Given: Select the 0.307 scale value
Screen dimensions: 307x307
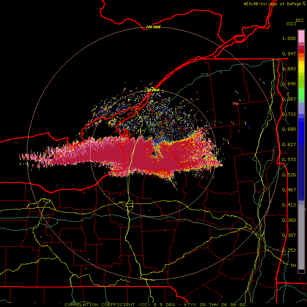Looking at the screenshot, I should (289, 235).
